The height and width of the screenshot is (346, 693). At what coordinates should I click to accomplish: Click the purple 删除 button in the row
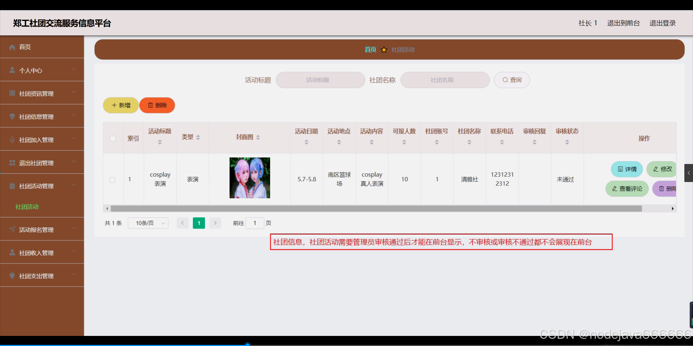[x=664, y=188]
